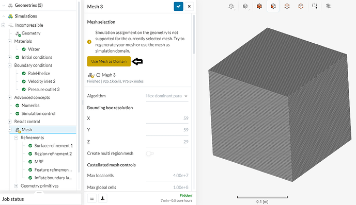Screen dimensions: 356x205
Task: Download the mesh via download icon
Action: [103, 198]
